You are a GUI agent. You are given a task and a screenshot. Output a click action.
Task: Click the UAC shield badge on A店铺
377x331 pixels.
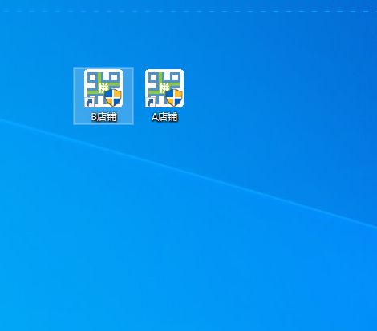click(x=174, y=97)
